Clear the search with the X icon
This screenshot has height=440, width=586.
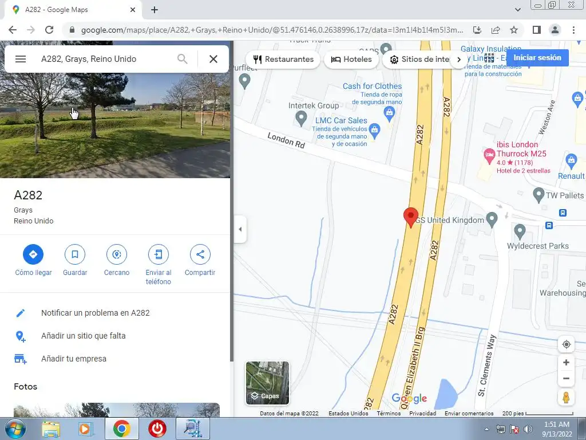pyautogui.click(x=213, y=59)
